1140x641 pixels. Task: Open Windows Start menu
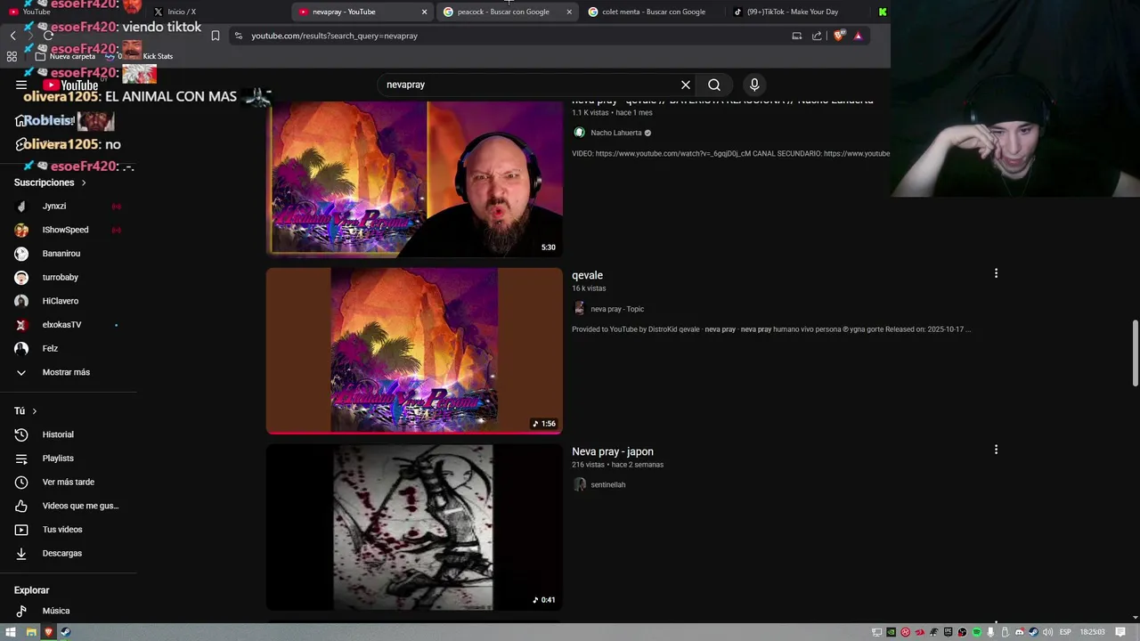(x=12, y=632)
